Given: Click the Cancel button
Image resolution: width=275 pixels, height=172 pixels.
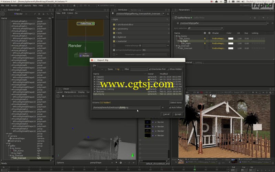Looking at the screenshot, I should click(166, 114).
